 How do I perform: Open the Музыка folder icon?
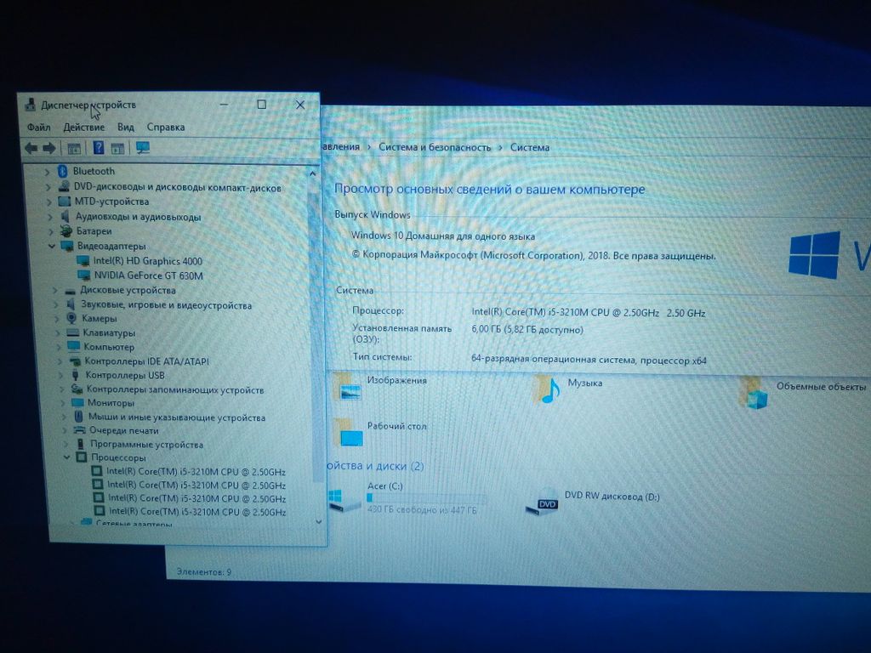pyautogui.click(x=547, y=389)
